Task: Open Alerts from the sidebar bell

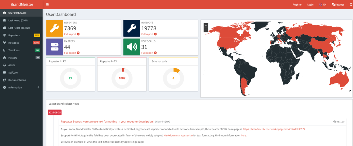Action: (x=21, y=65)
